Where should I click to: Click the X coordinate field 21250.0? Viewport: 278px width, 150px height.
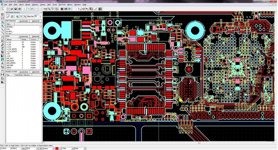[5, 148]
